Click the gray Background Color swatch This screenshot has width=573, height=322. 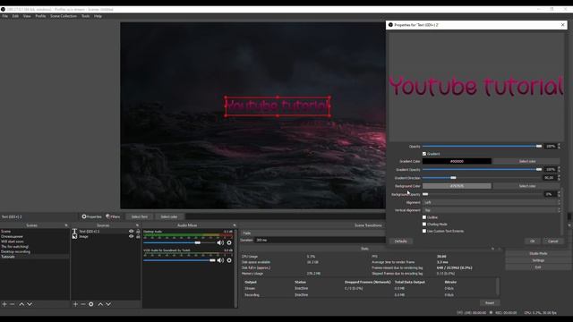point(457,186)
